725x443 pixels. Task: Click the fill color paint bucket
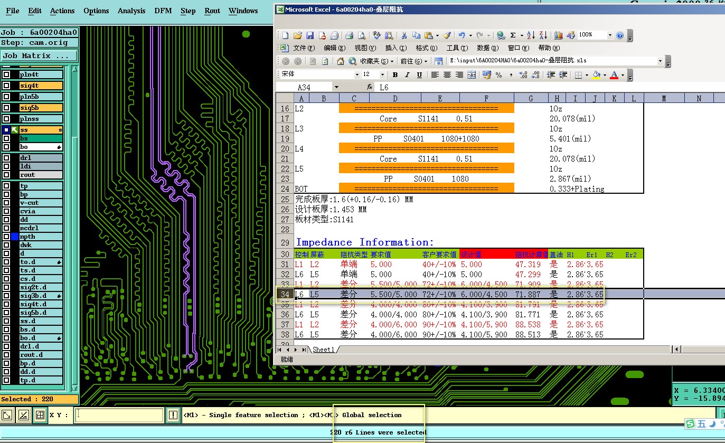tap(597, 75)
